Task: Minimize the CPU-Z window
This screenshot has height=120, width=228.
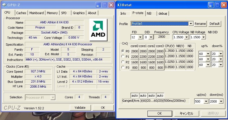Action: pyautogui.click(x=98, y=5)
